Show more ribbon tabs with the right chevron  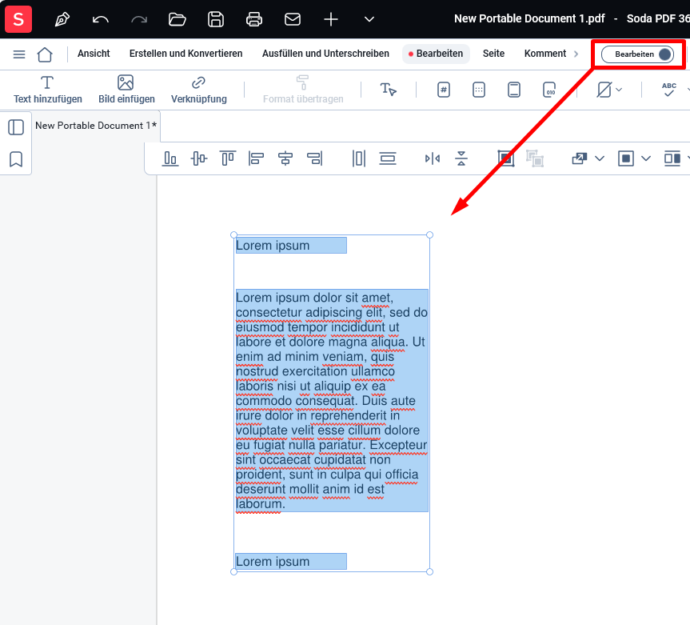[x=576, y=54]
